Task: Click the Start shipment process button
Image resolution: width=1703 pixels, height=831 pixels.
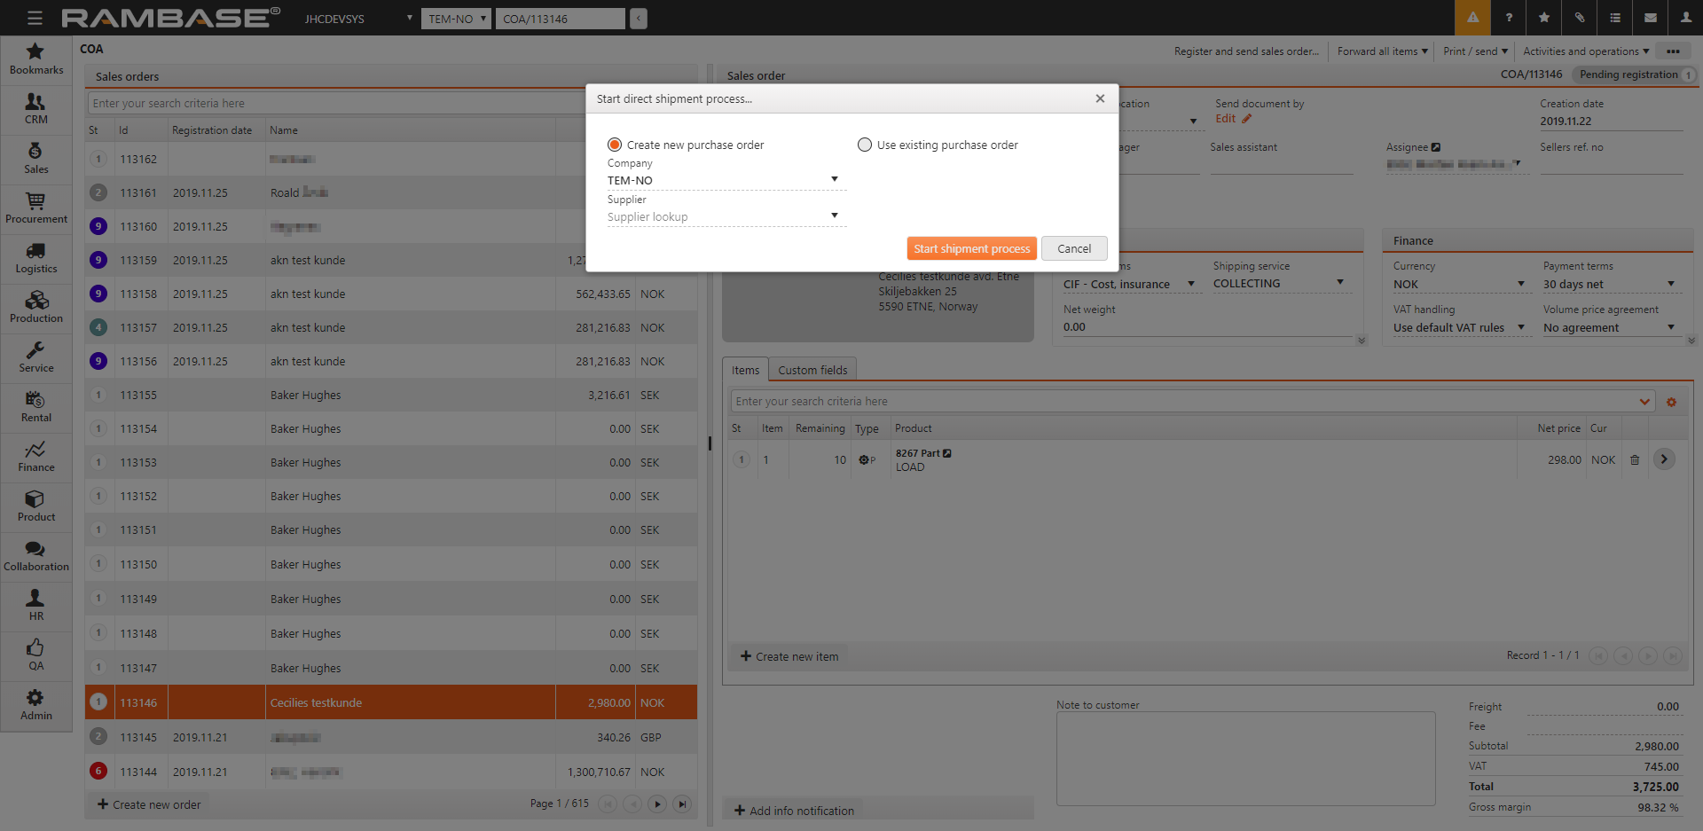Action: 971,248
